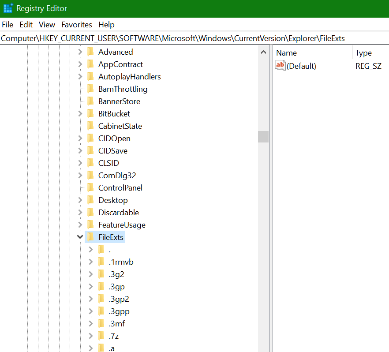
Task: Select the .3gpp subkey label
Action: click(x=119, y=311)
